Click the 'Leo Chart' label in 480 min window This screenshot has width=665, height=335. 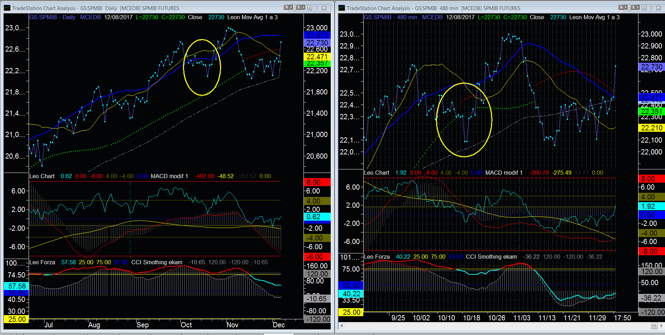pos(377,173)
